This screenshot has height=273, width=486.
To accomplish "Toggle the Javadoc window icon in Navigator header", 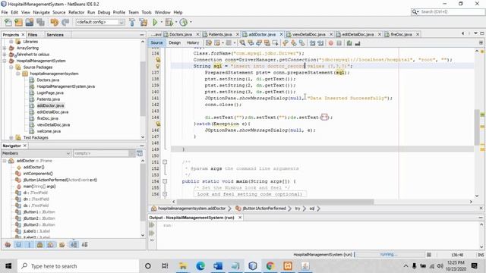I will point(140,153).
